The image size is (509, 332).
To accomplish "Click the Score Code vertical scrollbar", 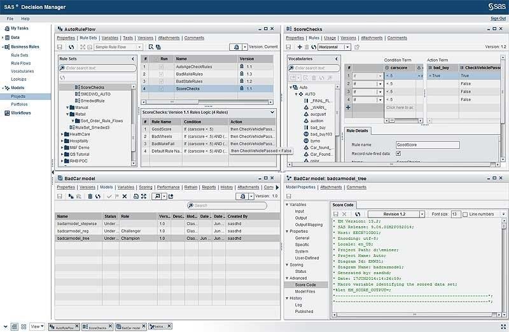I will 504,265.
